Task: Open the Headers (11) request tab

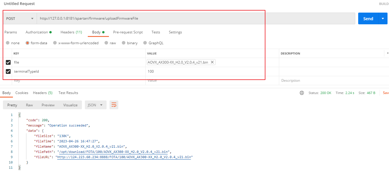Action: (71, 32)
